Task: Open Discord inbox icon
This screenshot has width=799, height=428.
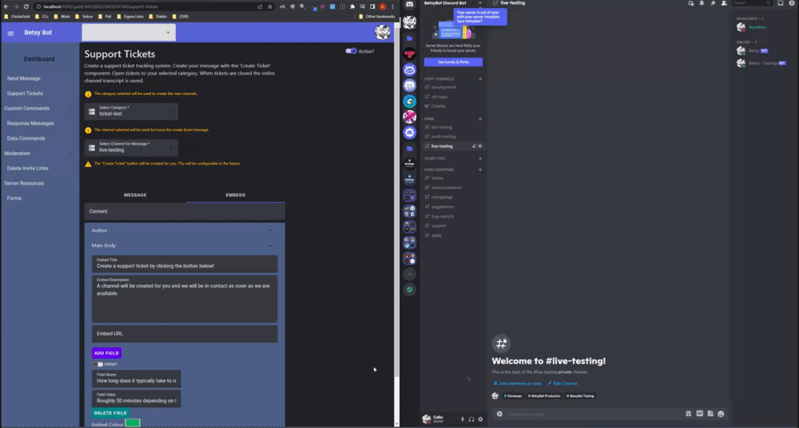Action: tap(780, 3)
